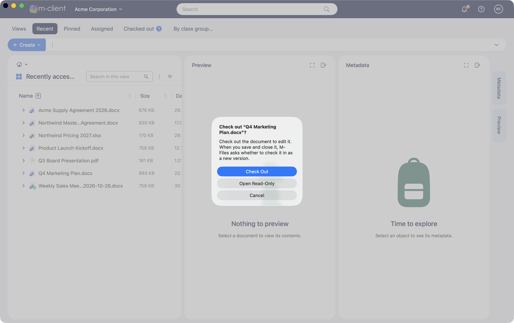Open the notifications bell
Screen dimensions: 514x323
coord(464,9)
